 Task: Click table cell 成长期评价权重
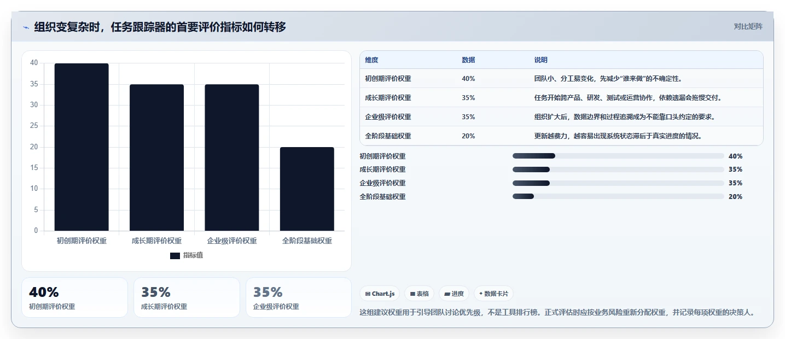coord(388,98)
